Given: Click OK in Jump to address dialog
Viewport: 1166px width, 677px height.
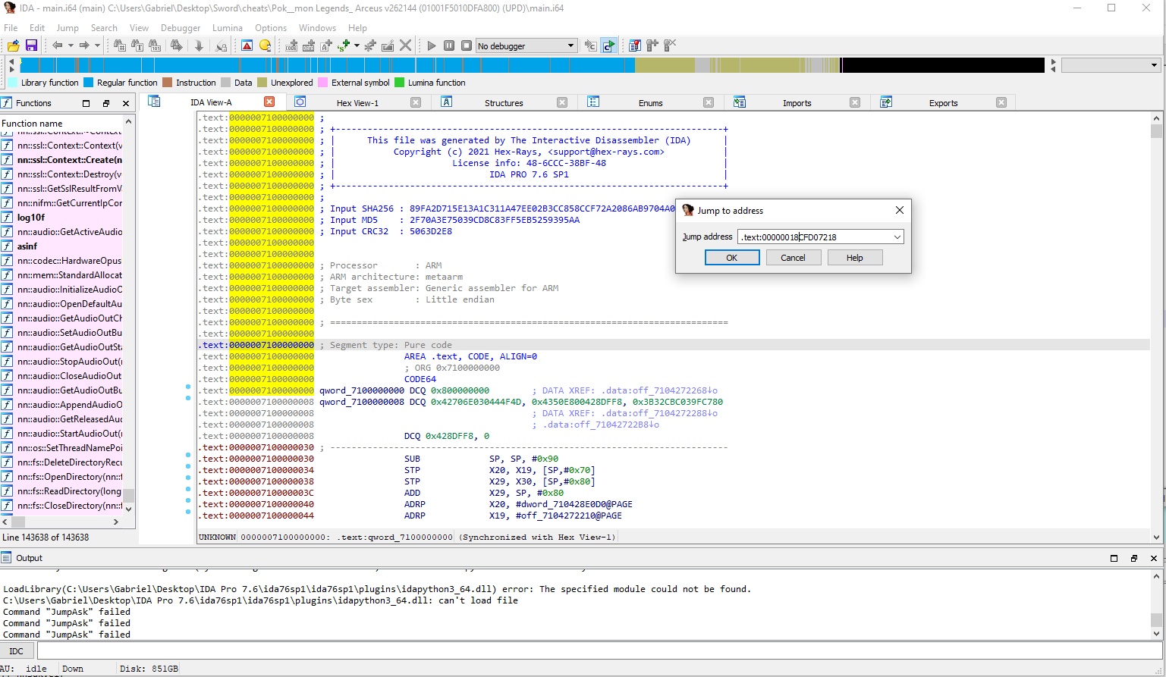Looking at the screenshot, I should pyautogui.click(x=732, y=258).
